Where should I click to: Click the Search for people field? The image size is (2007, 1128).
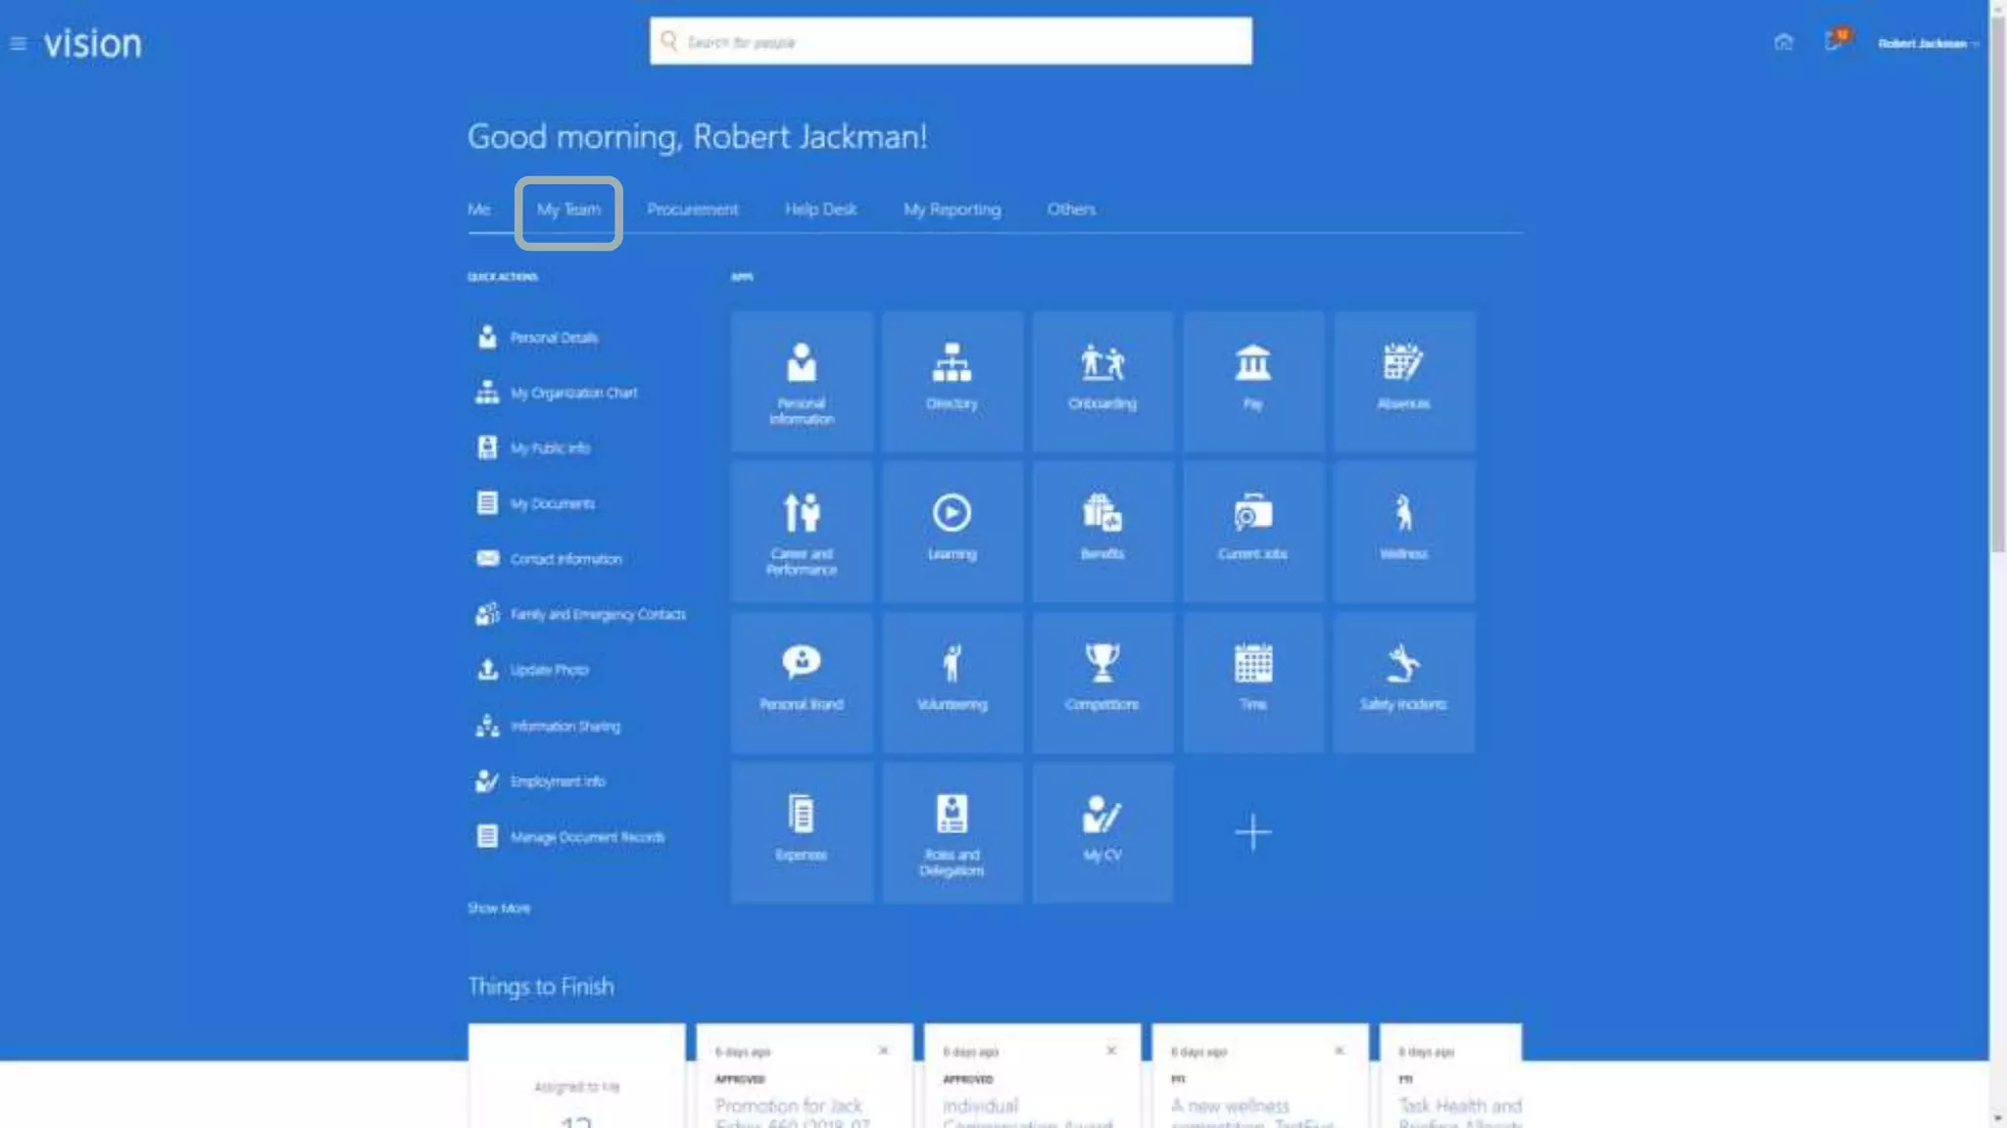(951, 41)
